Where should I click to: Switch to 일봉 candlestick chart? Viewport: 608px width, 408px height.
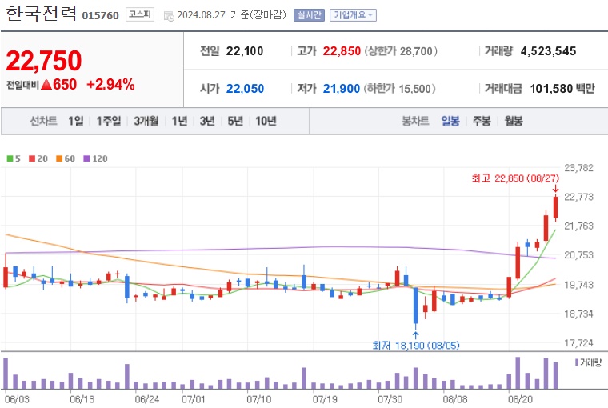(450, 121)
